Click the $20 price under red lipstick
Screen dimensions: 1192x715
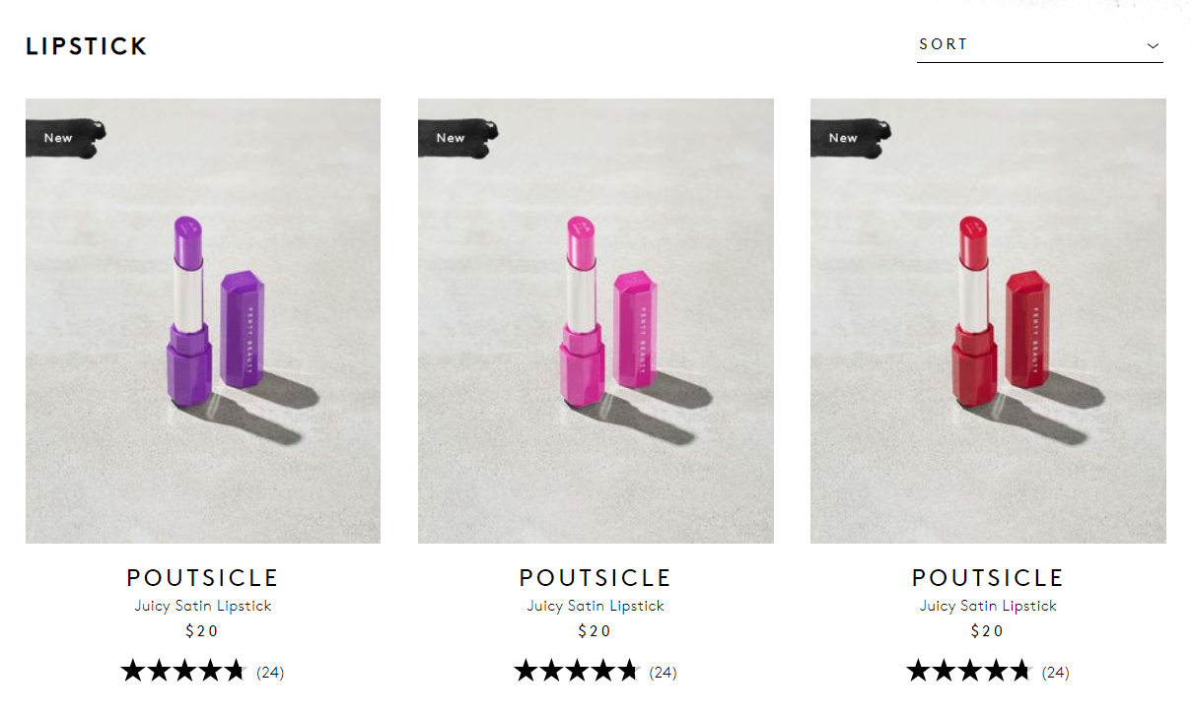pyautogui.click(x=988, y=631)
